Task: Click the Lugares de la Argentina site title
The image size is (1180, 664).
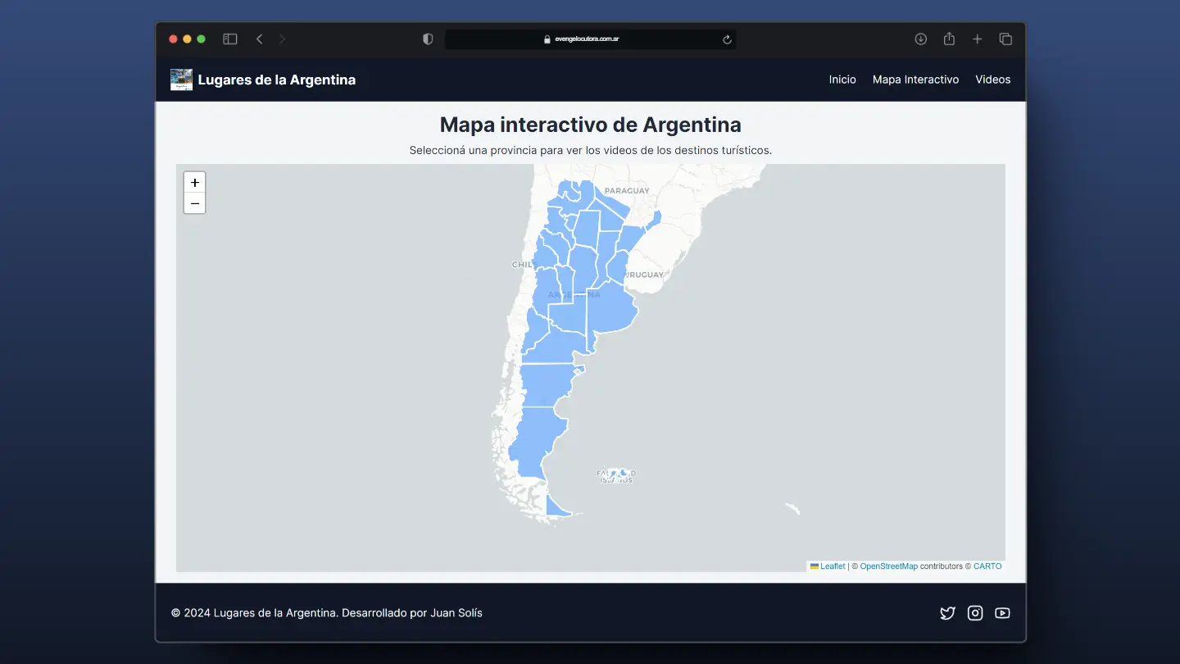Action: (x=277, y=80)
